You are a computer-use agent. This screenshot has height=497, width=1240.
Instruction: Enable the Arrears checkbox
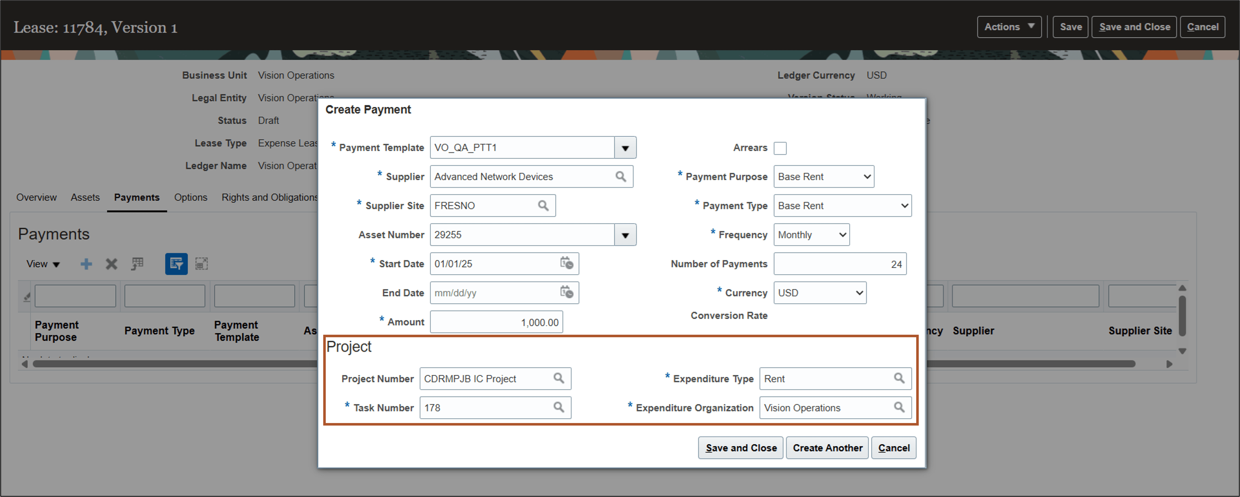[780, 148]
